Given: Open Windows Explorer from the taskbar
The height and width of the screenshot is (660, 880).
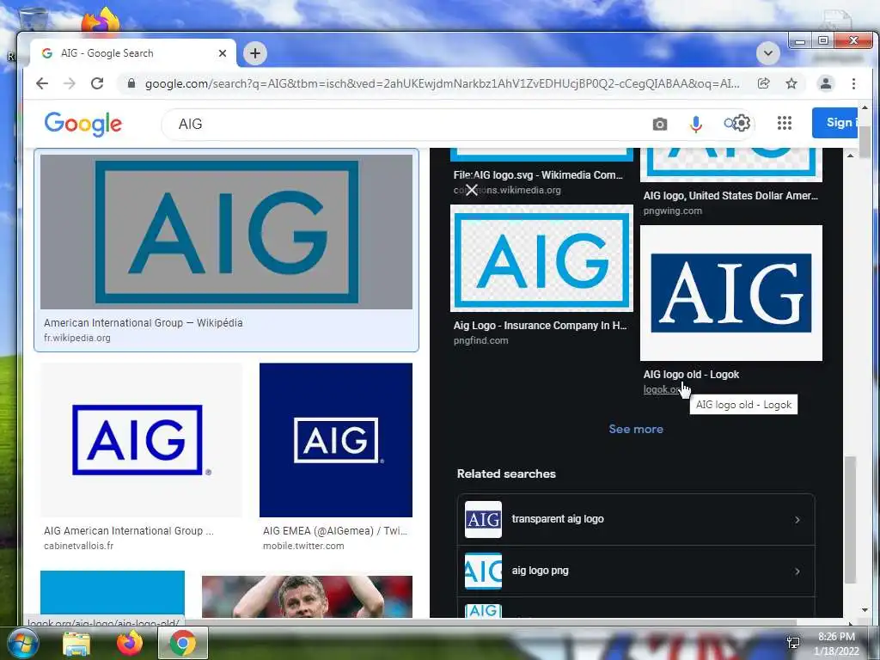Looking at the screenshot, I should point(76,643).
